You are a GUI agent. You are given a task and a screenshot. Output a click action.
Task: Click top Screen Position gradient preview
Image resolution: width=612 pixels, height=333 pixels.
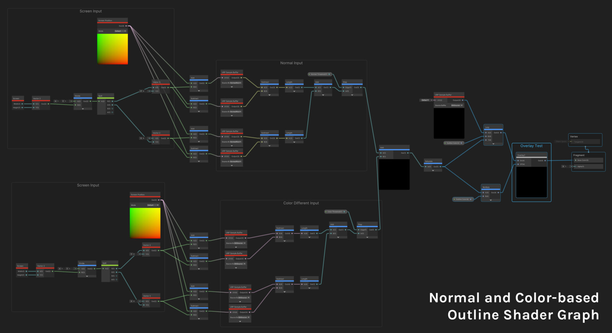(112, 49)
